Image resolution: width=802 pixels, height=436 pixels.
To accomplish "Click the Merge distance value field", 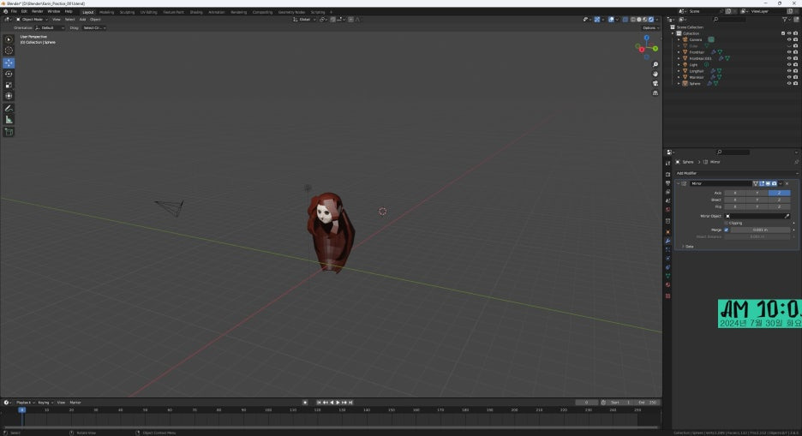I will click(x=759, y=230).
